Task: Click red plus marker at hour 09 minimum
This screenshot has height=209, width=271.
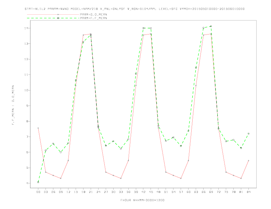Action: coord(61,178)
